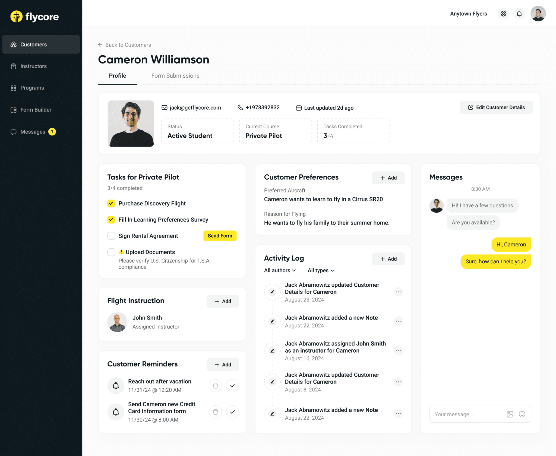Check the Sign Rental Agreement task
Viewport: 556px width, 456px height.
(111, 236)
